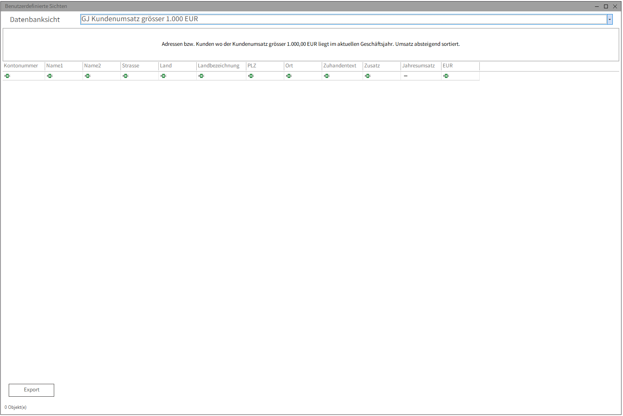Sort by Strasse column header
623x416 pixels.
pos(139,66)
